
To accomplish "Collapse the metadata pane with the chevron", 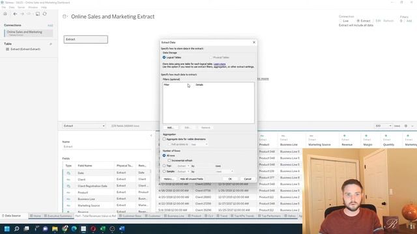I will (151, 136).
